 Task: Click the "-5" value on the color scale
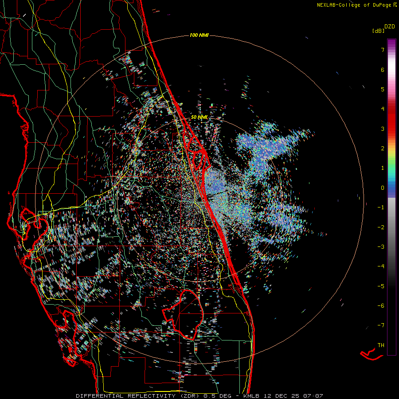(381, 286)
